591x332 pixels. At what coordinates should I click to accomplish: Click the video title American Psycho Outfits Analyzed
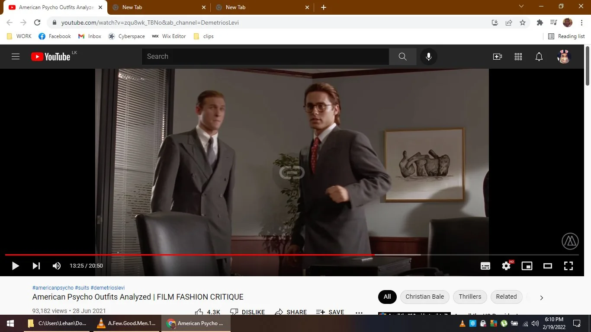(x=138, y=297)
